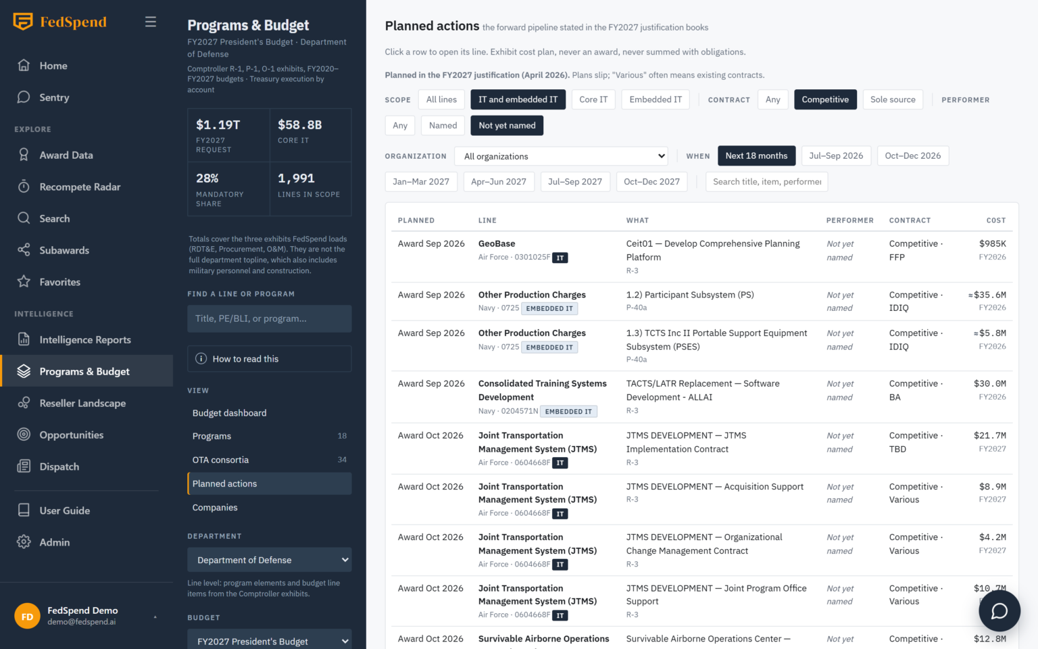Screen dimensions: 1038x649
Task: Open the floating chat bubble button
Action: [999, 610]
